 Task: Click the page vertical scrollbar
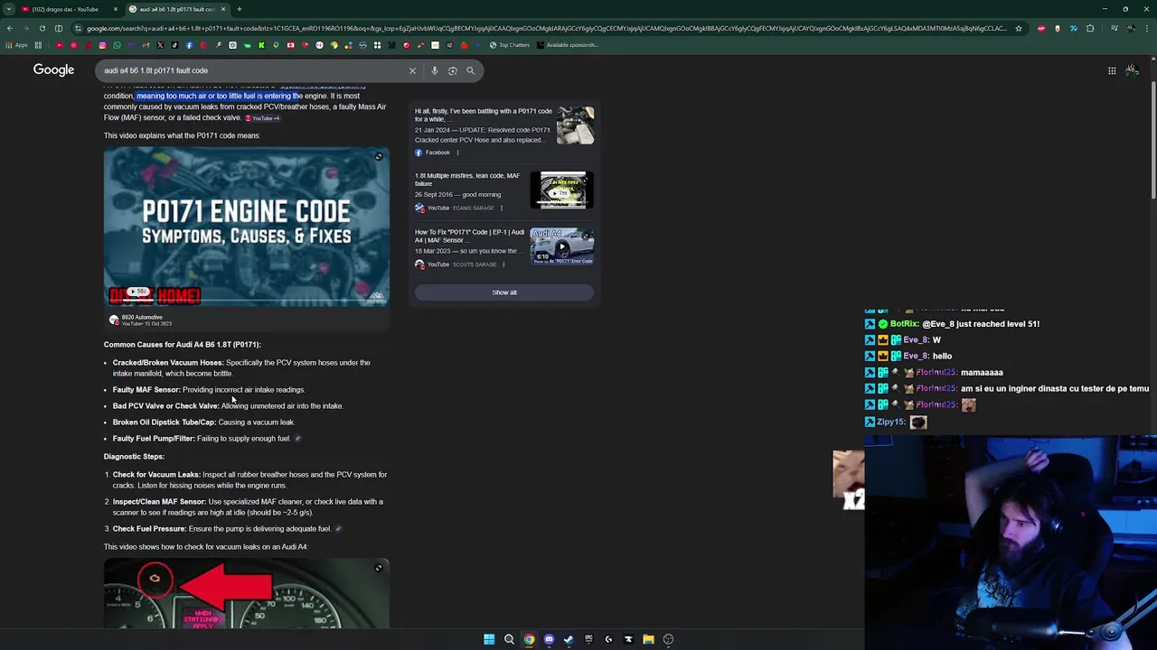click(x=1152, y=140)
